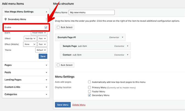Toggle the Enable checkbox for Max Mega Menu
Viewport: 185px width, 111px height.
coord(46,27)
